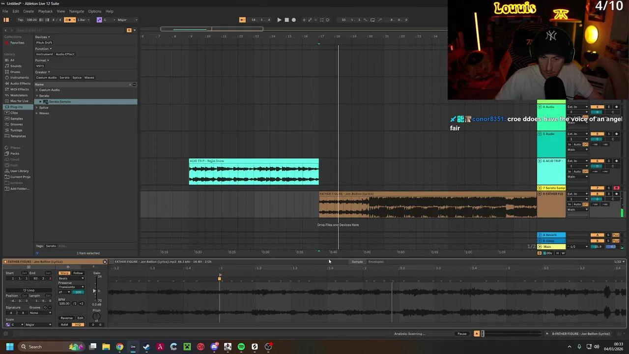The height and width of the screenshot is (354, 629).
Task: Select Audio Effects in the library sidebar
Action: click(20, 84)
